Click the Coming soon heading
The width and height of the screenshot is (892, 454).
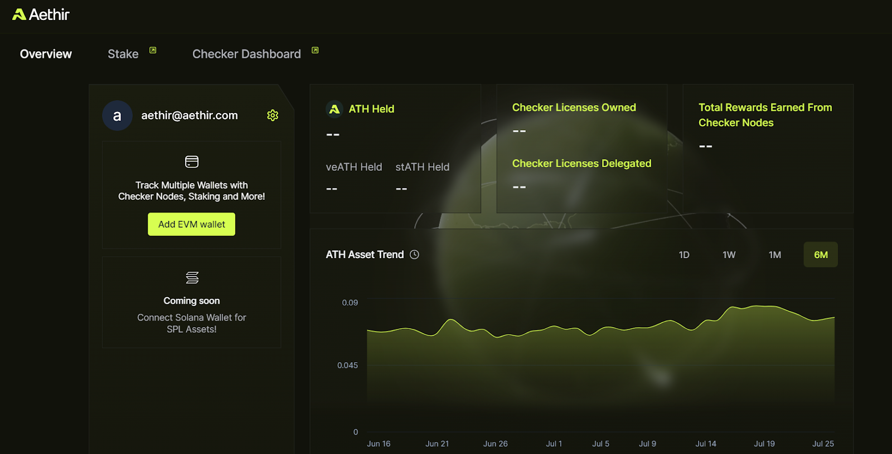pos(192,301)
